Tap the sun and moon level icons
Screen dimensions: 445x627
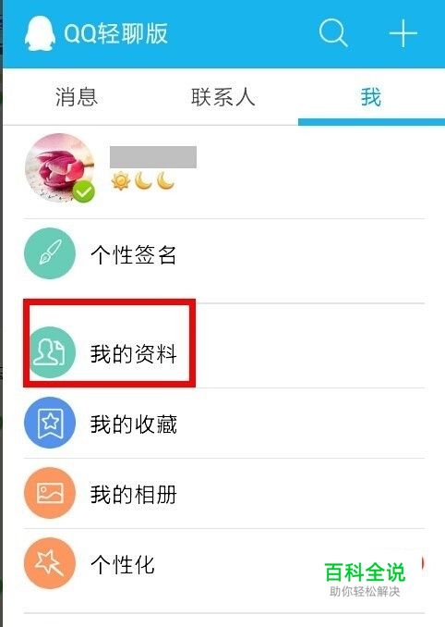click(142, 181)
